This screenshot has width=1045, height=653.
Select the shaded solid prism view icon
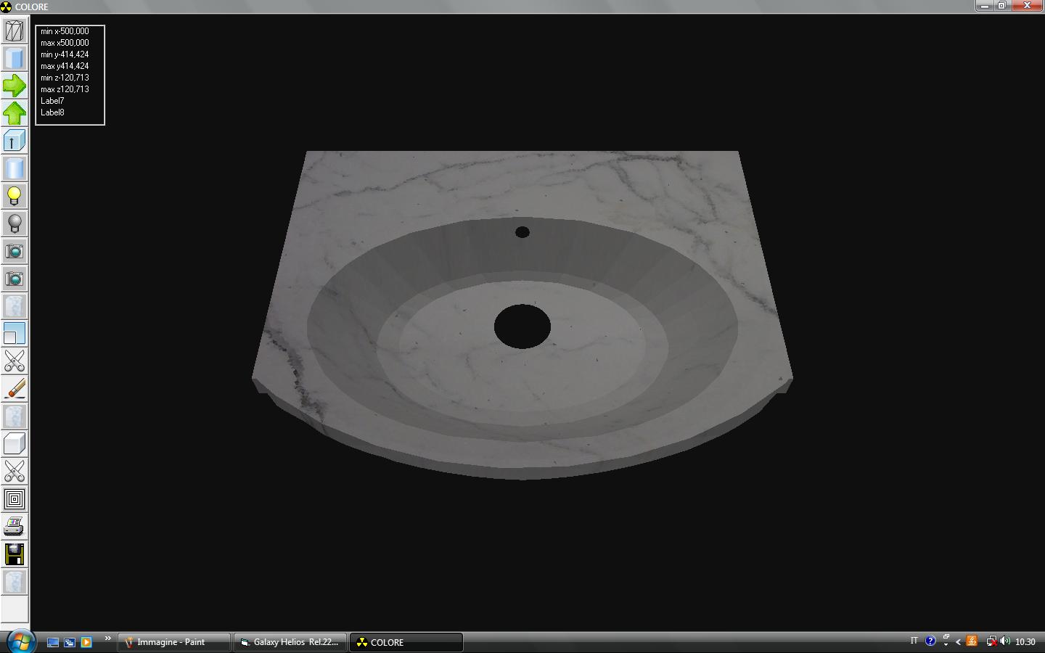click(15, 58)
